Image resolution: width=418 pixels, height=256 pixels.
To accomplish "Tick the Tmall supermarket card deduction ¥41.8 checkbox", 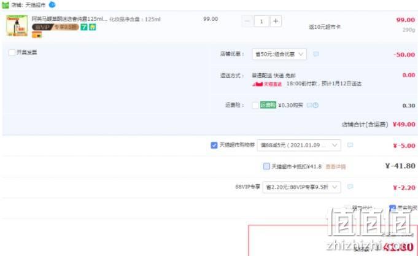I will coord(266,166).
